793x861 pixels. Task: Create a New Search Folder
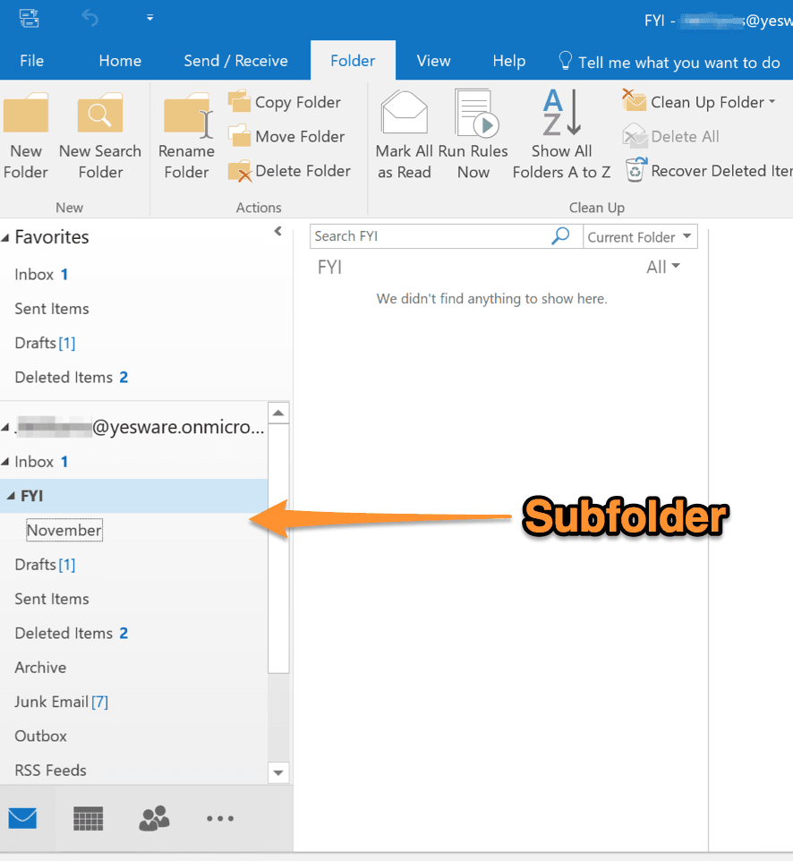99,116
